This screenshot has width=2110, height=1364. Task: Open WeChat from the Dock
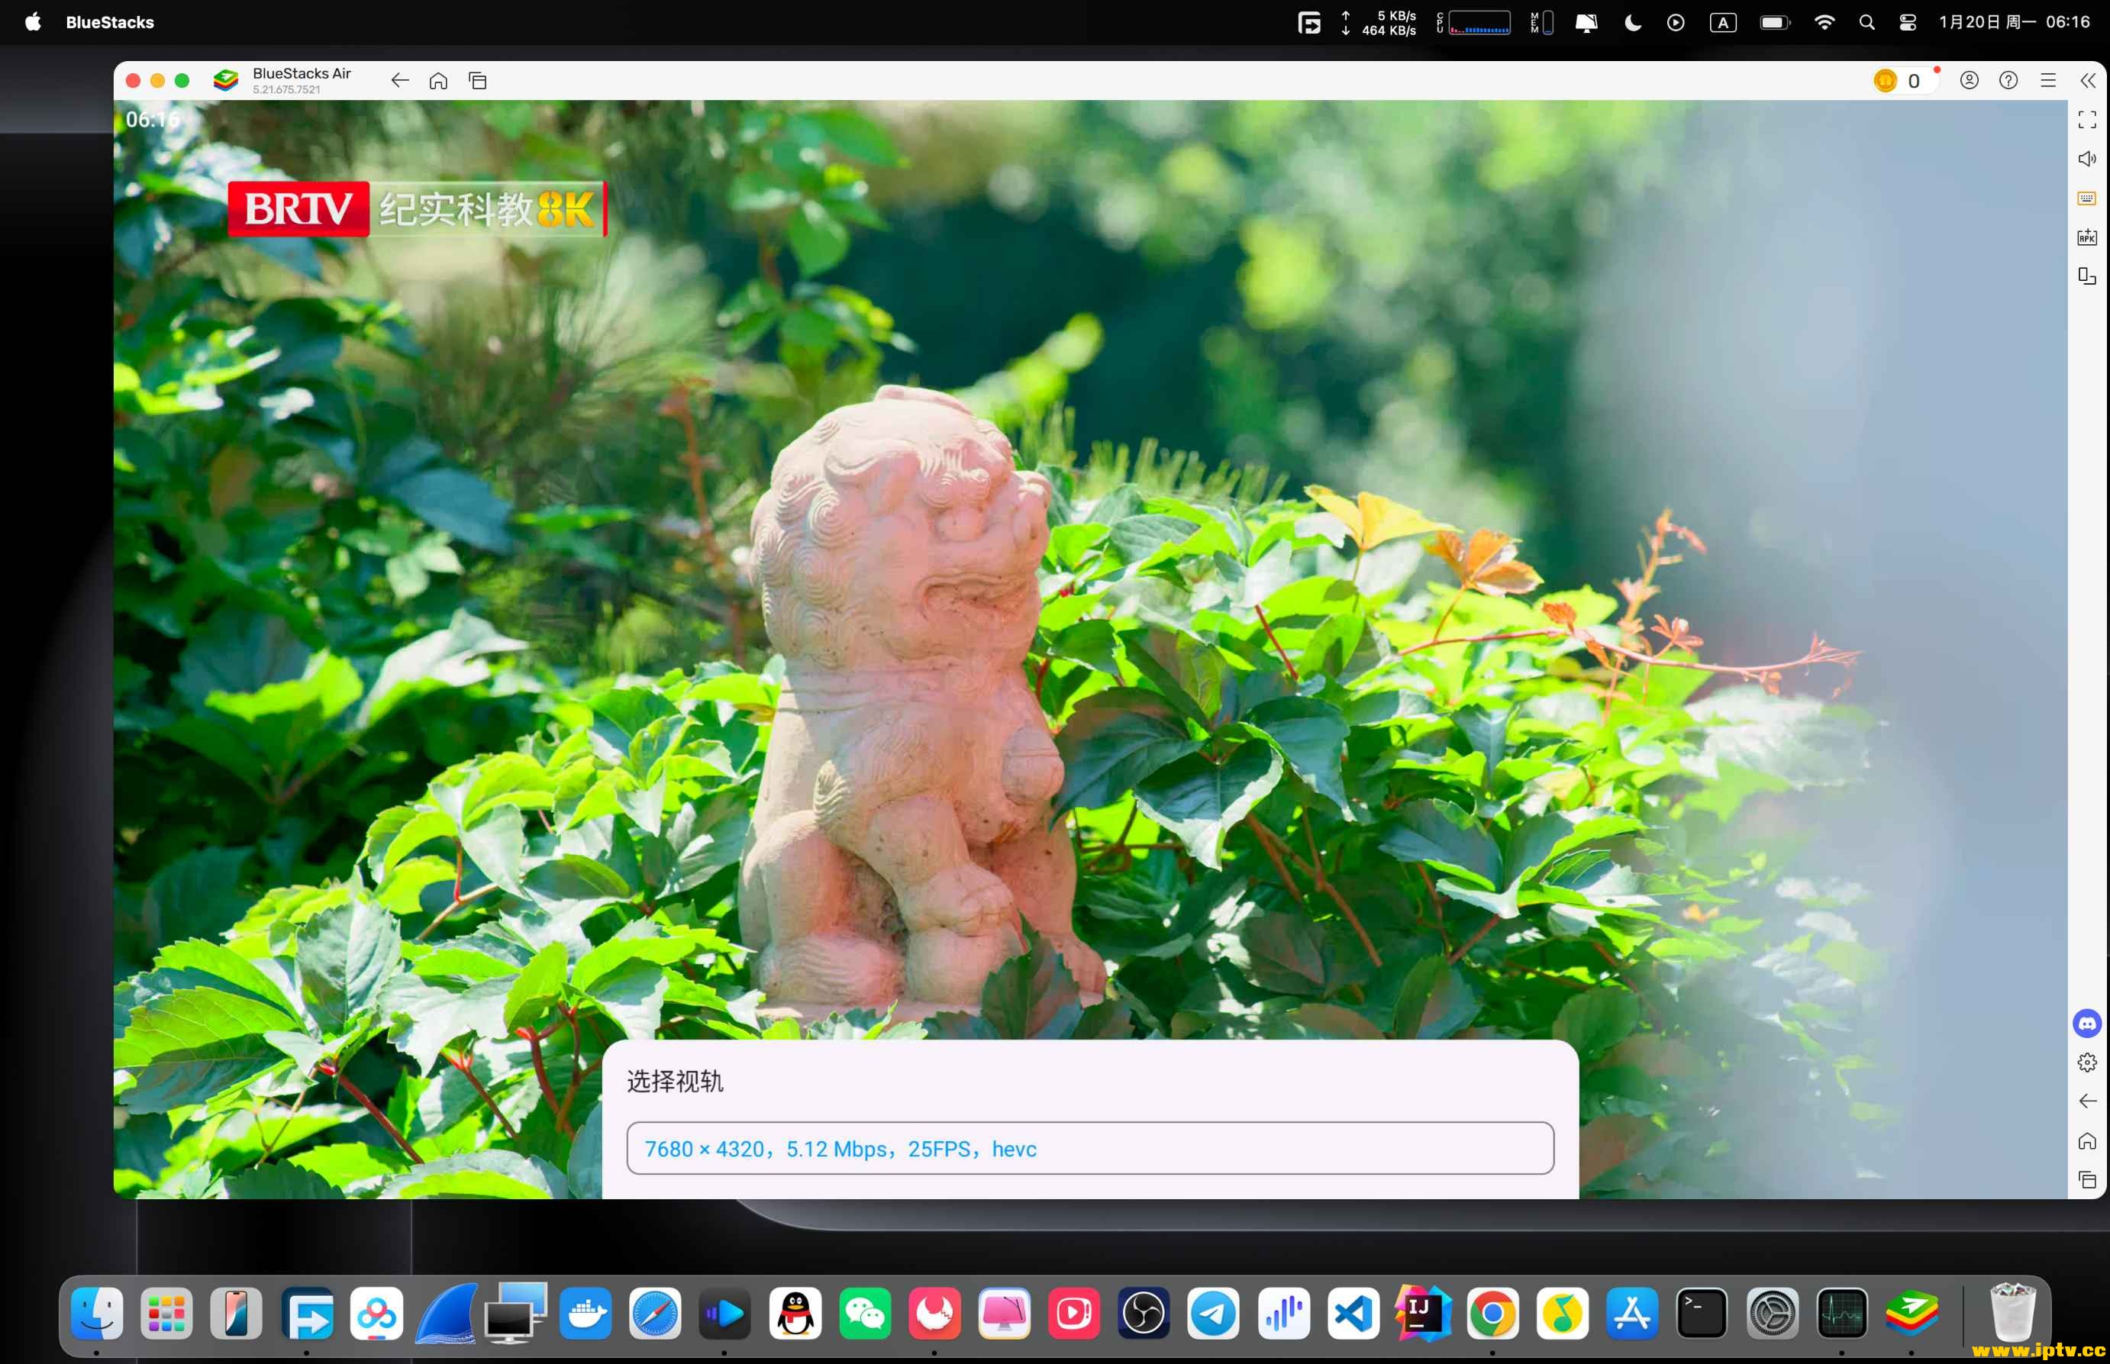click(865, 1314)
